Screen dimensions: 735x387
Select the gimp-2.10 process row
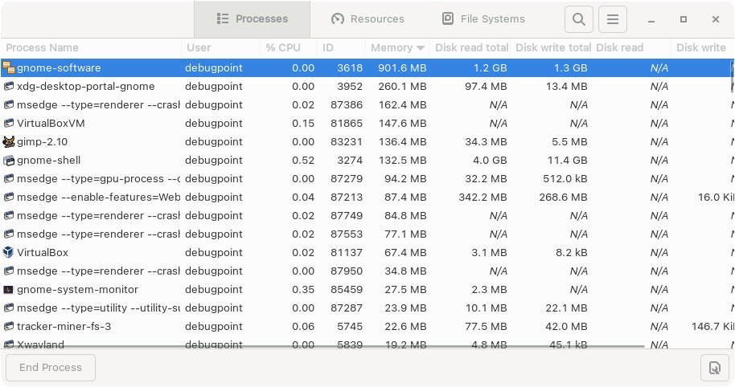click(x=367, y=142)
